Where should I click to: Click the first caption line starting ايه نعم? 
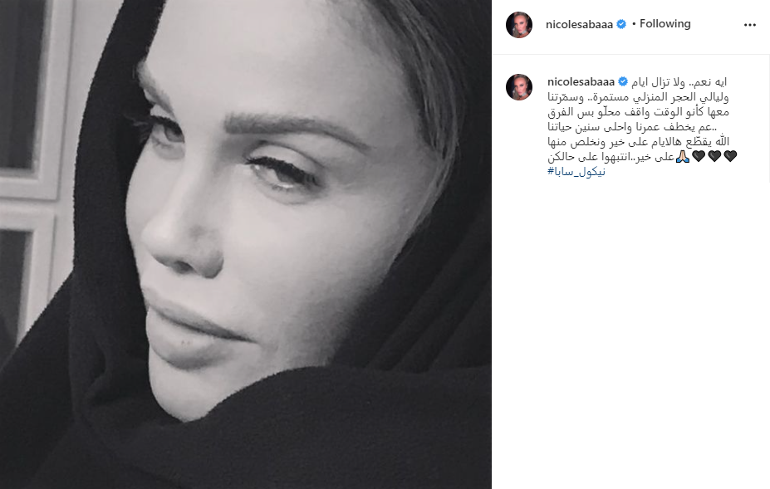click(679, 82)
